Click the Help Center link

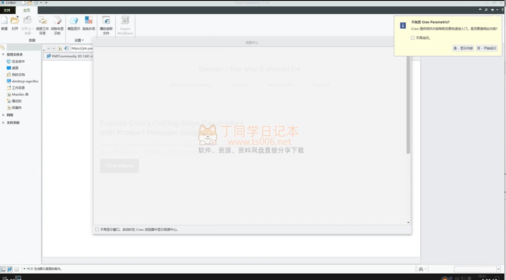coord(280,85)
